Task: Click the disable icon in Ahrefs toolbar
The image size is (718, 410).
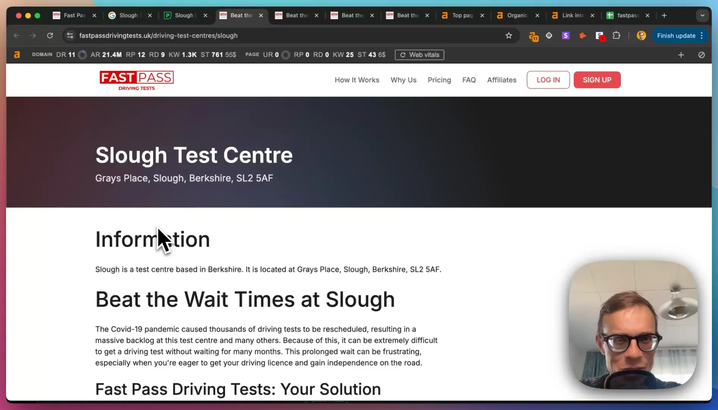Action: [x=702, y=55]
